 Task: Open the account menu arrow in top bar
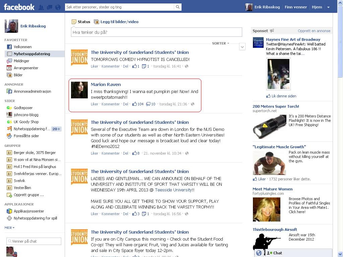(x=328, y=7)
